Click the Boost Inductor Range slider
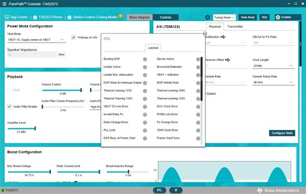This screenshot has height=194, width=306. click(128, 172)
